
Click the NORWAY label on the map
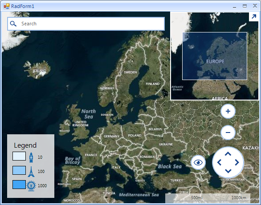[x=107, y=88]
